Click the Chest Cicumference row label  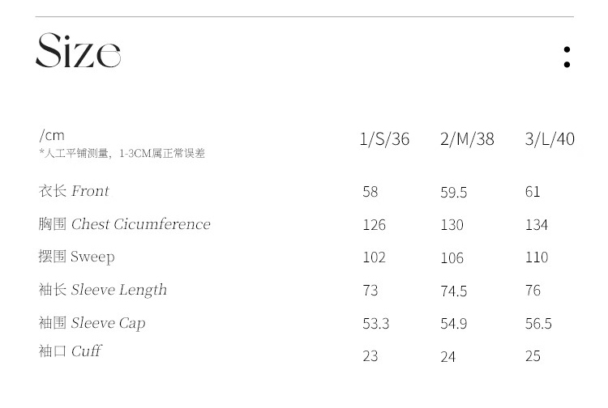125,224
